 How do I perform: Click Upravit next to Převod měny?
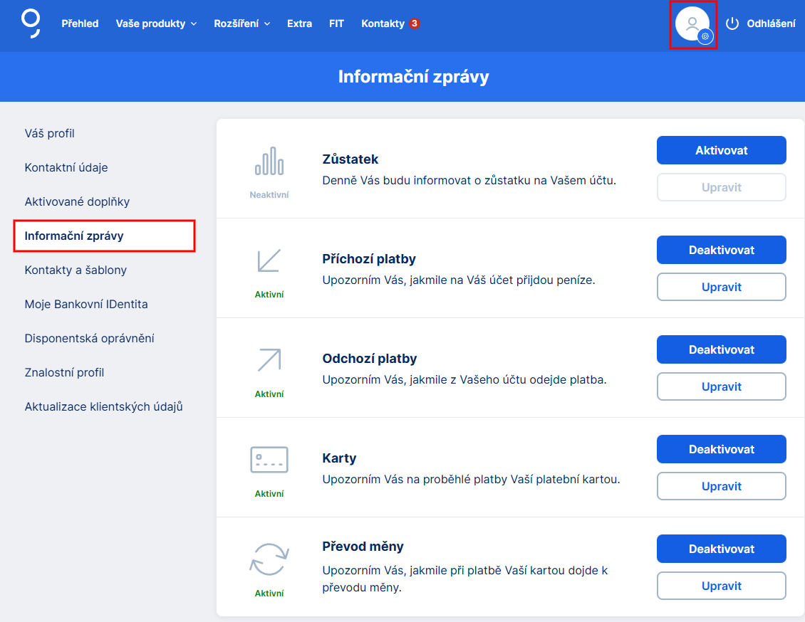coord(721,586)
